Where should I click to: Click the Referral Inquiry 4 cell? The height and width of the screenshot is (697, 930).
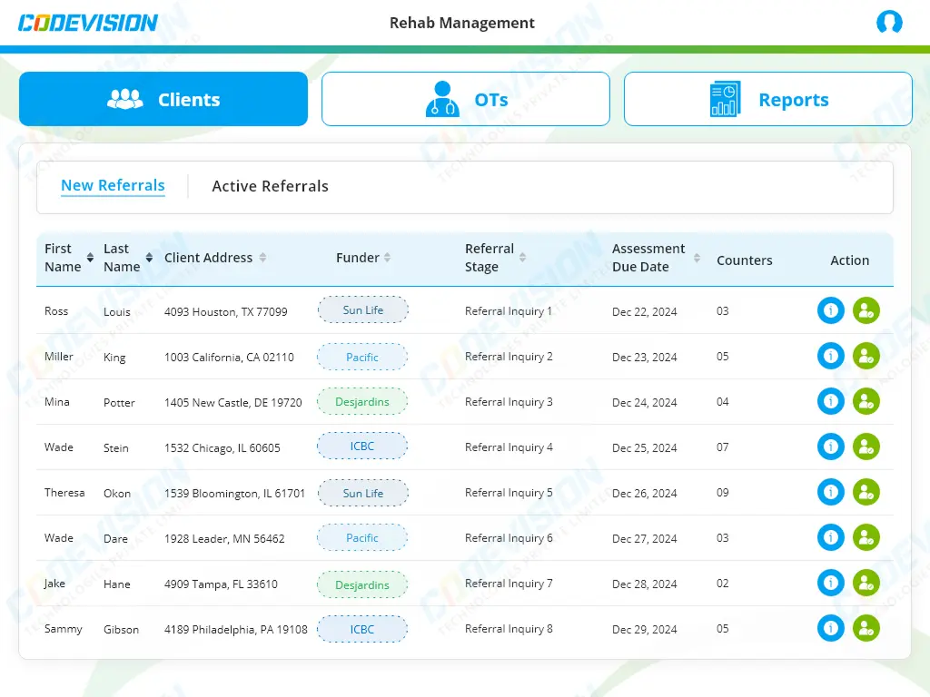tap(509, 447)
